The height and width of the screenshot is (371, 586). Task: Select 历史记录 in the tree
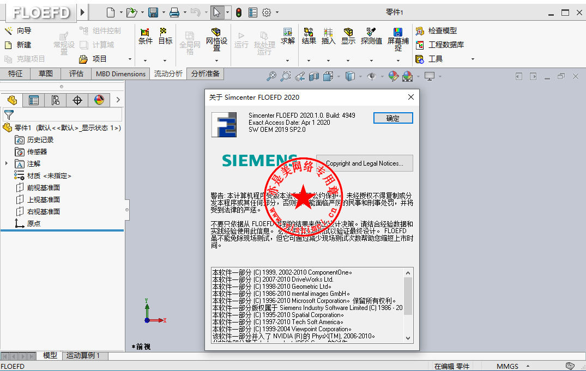[34, 139]
